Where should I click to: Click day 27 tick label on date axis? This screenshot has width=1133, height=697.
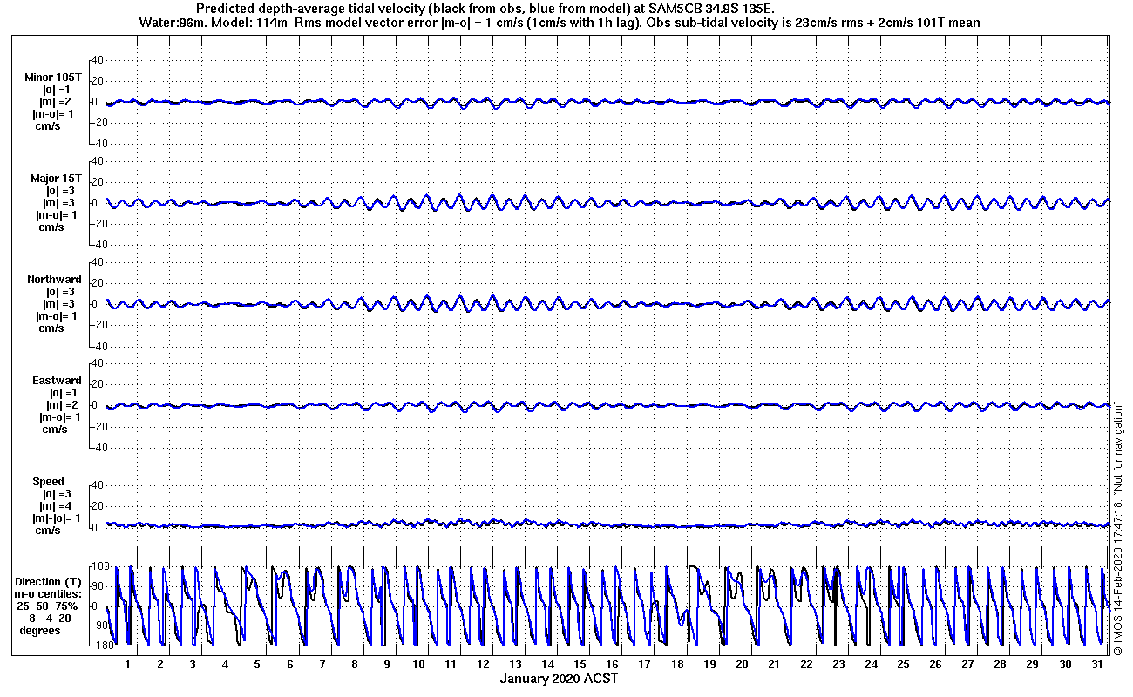(967, 664)
